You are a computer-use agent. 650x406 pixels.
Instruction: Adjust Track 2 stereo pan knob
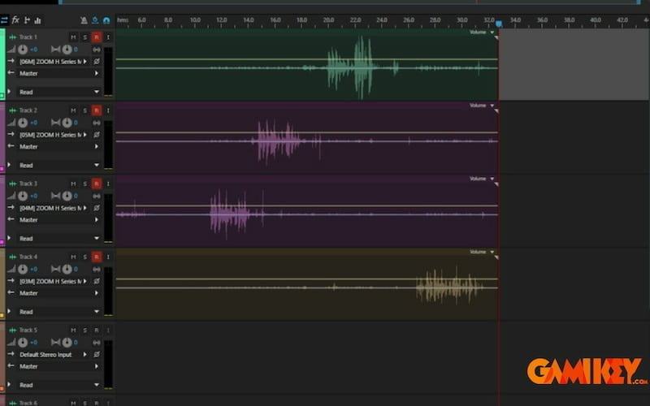pyautogui.click(x=67, y=123)
